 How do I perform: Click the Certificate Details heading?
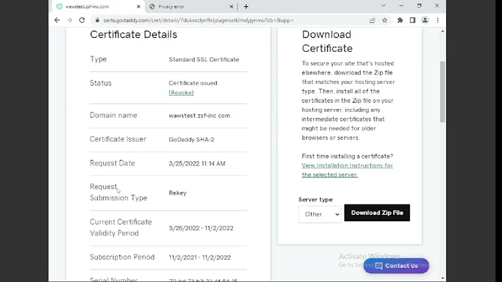(x=133, y=34)
